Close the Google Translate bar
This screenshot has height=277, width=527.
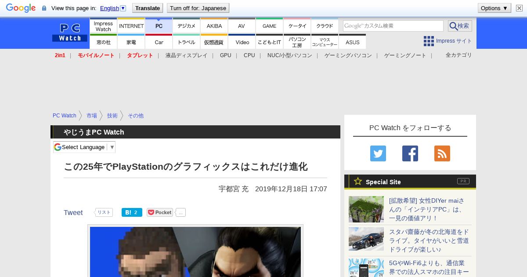pyautogui.click(x=519, y=8)
